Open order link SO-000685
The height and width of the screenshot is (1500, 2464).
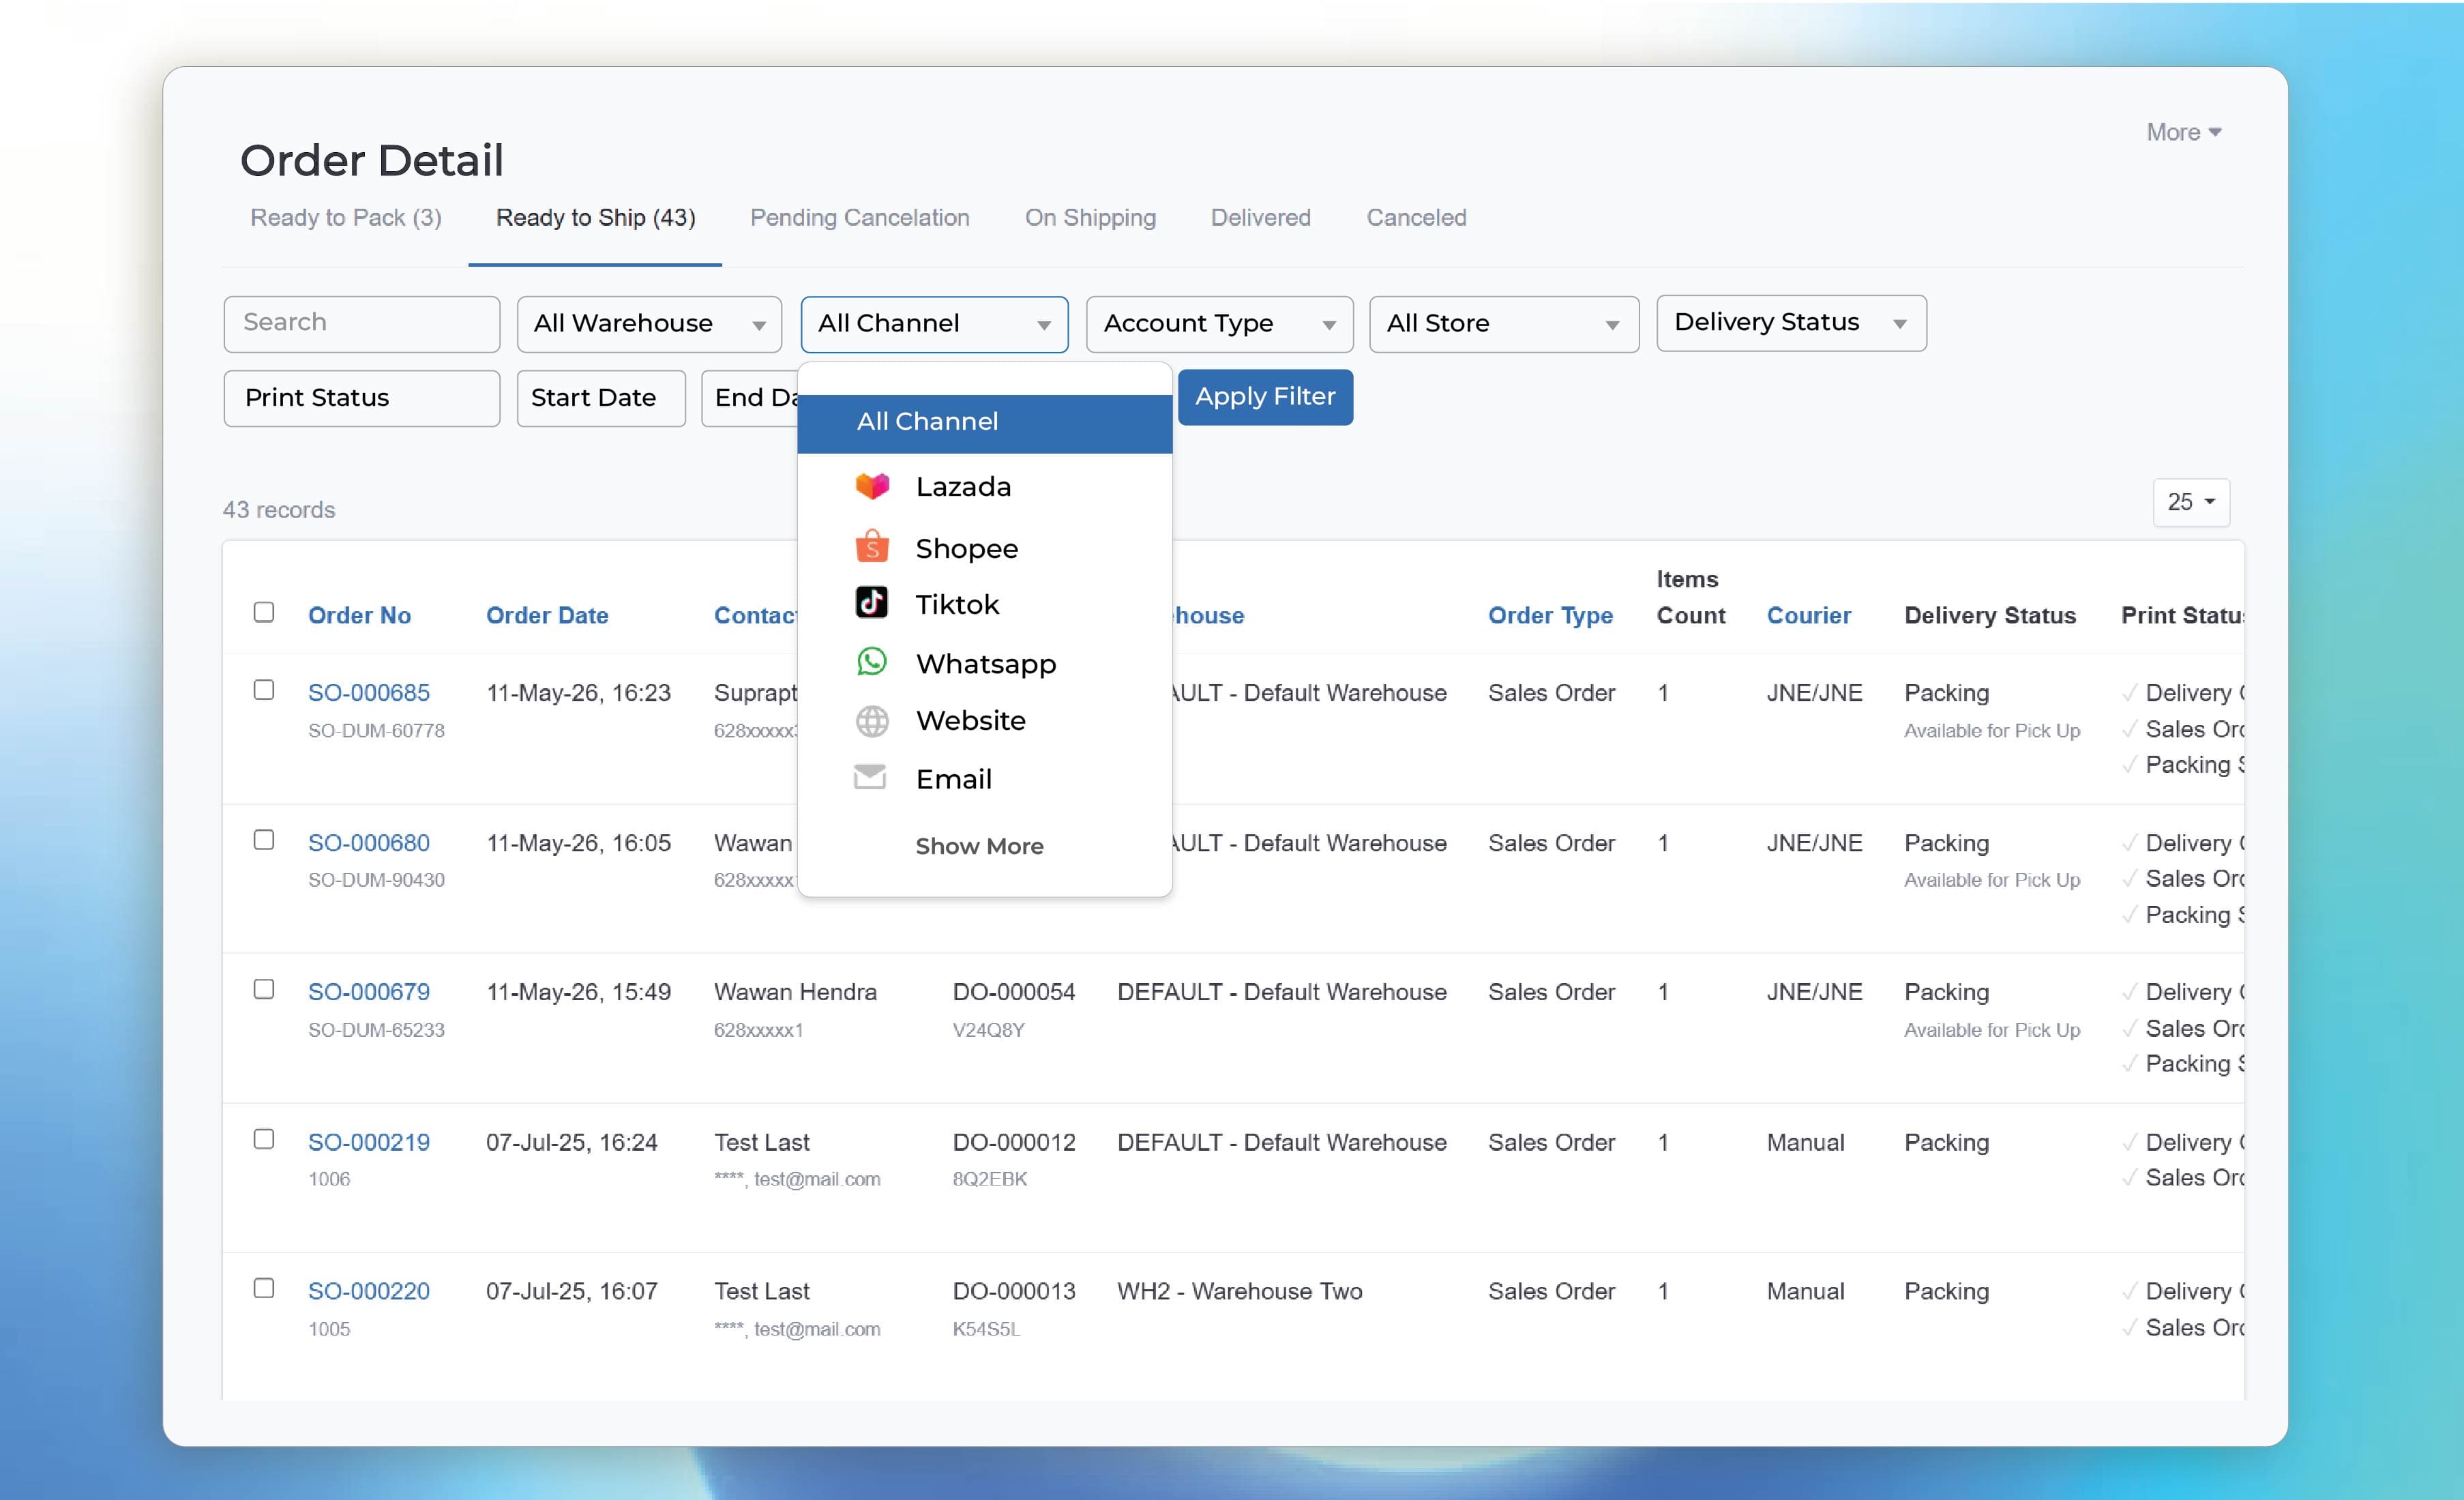coord(369,692)
